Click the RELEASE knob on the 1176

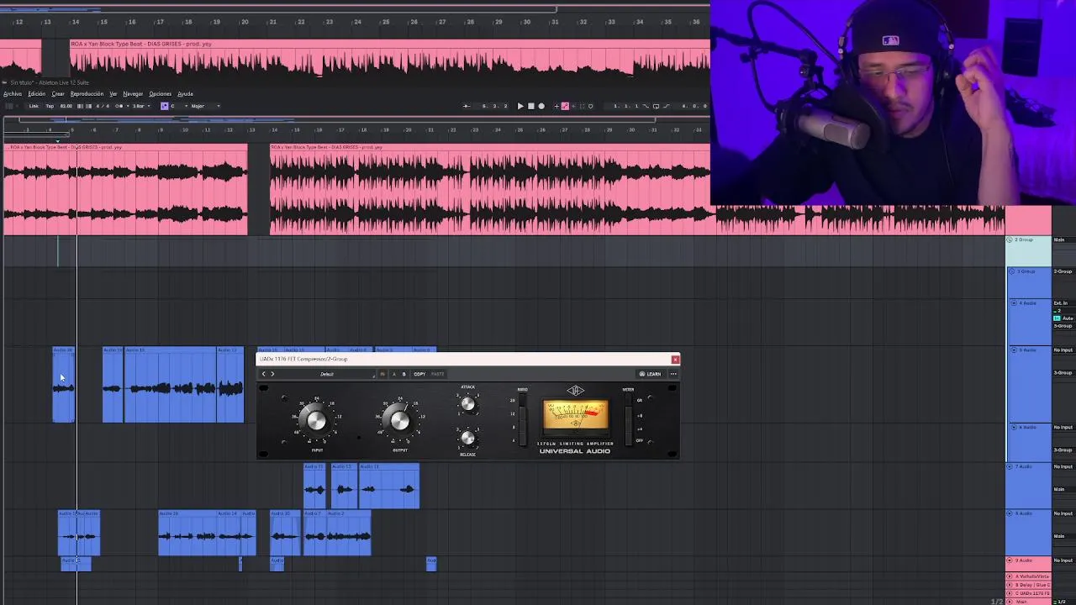(x=467, y=438)
